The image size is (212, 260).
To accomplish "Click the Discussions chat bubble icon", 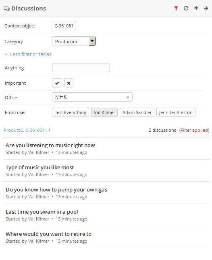I will [6, 8].
